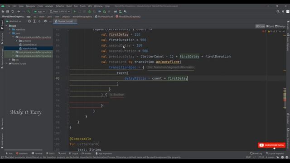Open the Navigate menu
The height and width of the screenshot is (163, 290).
pyautogui.click(x=30, y=6)
